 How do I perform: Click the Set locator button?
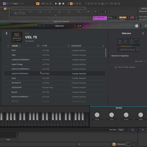(x=95, y=11)
